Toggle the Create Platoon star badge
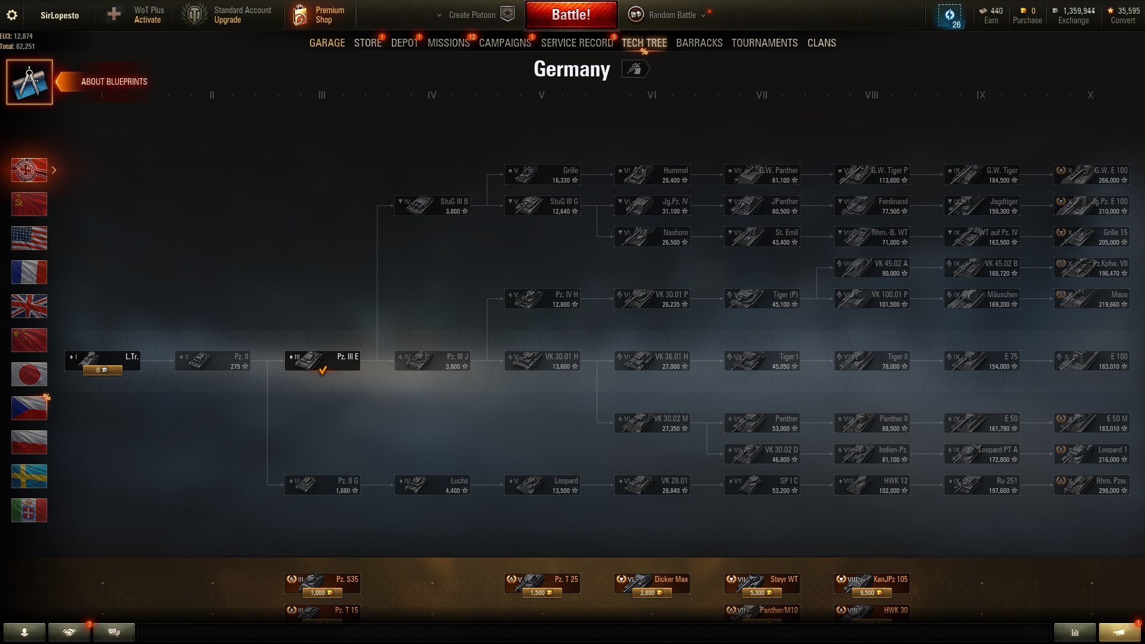This screenshot has width=1145, height=644. (508, 14)
